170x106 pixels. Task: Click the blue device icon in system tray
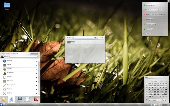pyautogui.click(x=152, y=105)
